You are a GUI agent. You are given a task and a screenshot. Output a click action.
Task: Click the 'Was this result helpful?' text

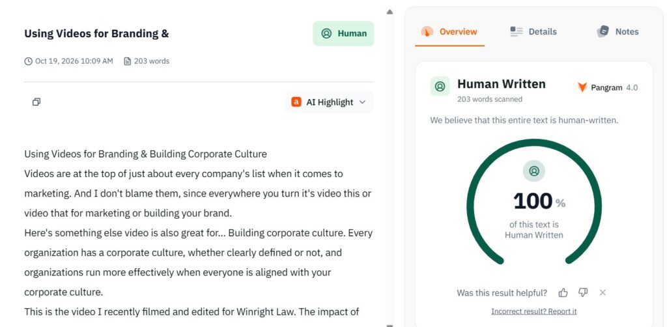click(x=502, y=293)
